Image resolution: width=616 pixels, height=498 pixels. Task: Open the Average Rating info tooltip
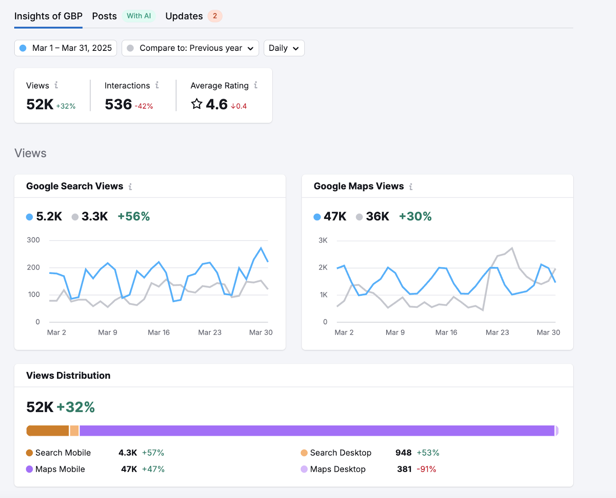(255, 86)
